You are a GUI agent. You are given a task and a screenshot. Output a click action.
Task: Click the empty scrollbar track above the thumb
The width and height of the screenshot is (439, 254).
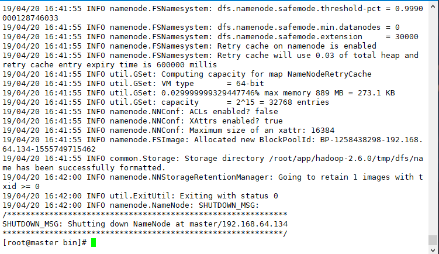pos(433,121)
